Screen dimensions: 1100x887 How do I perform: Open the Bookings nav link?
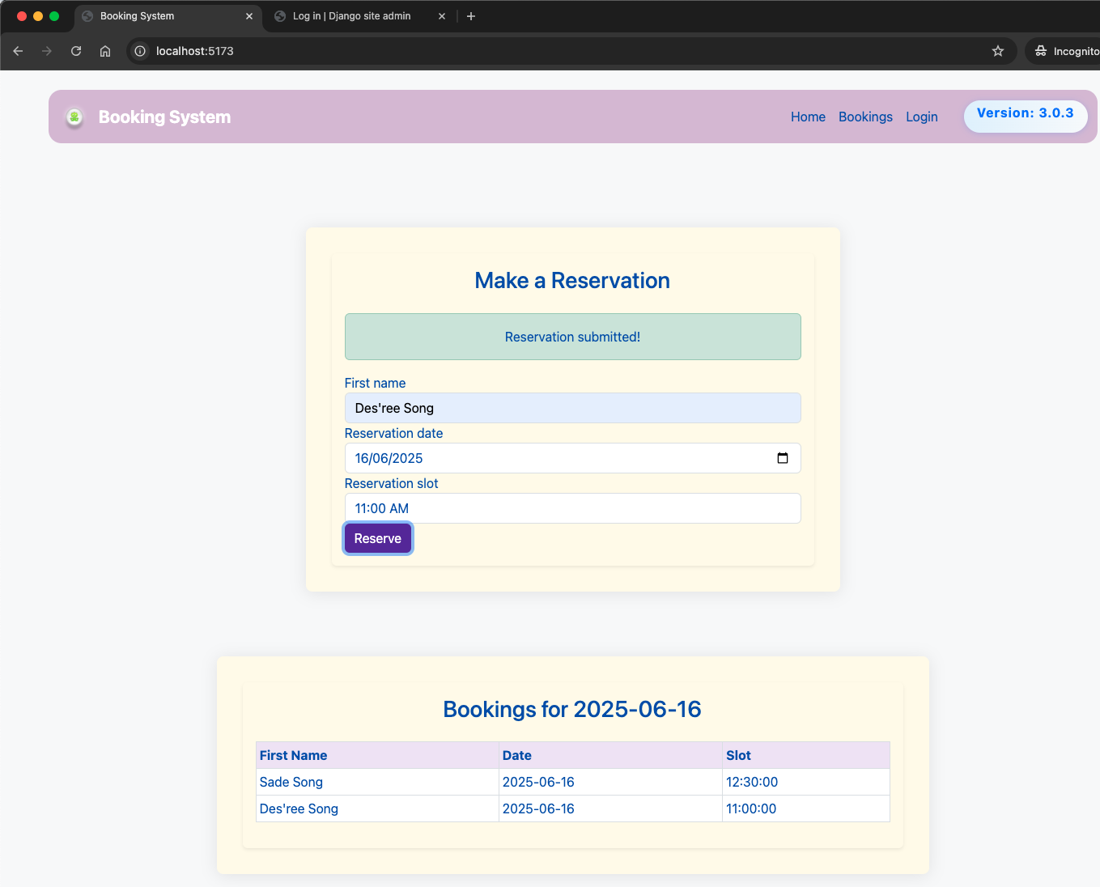coord(865,117)
